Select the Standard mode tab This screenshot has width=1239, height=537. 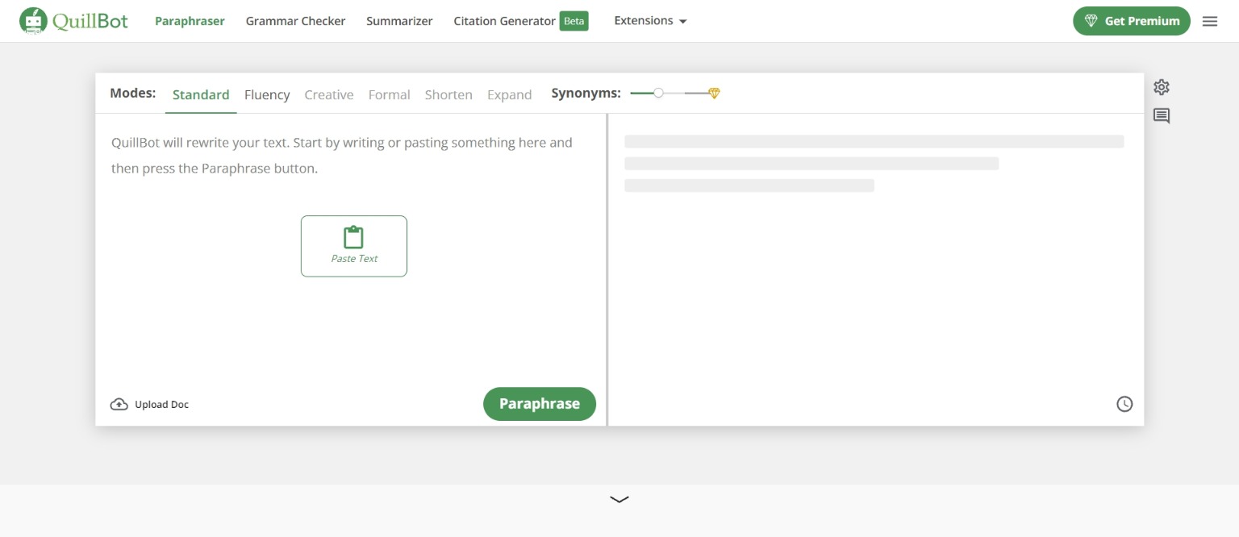[x=201, y=94]
